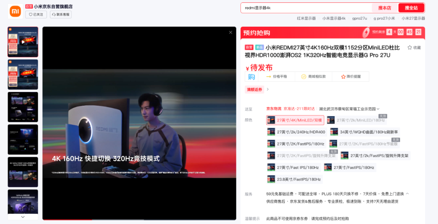Click the store name 小米京东自营旗舰店
This screenshot has width=438, height=224.
coord(53,6)
